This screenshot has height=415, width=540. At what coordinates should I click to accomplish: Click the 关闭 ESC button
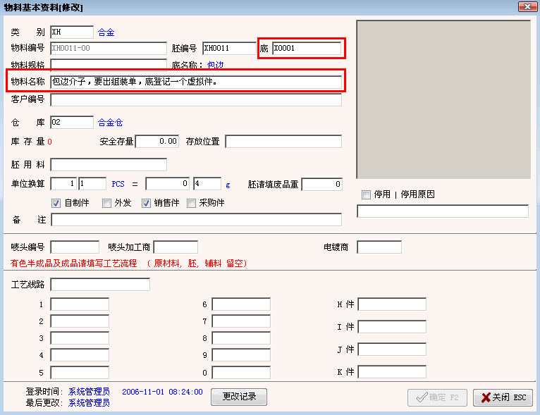coord(503,397)
